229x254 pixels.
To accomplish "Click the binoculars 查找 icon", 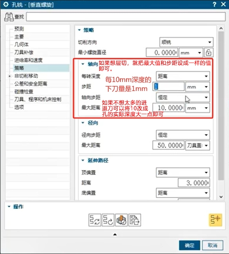I will pos(9,17).
